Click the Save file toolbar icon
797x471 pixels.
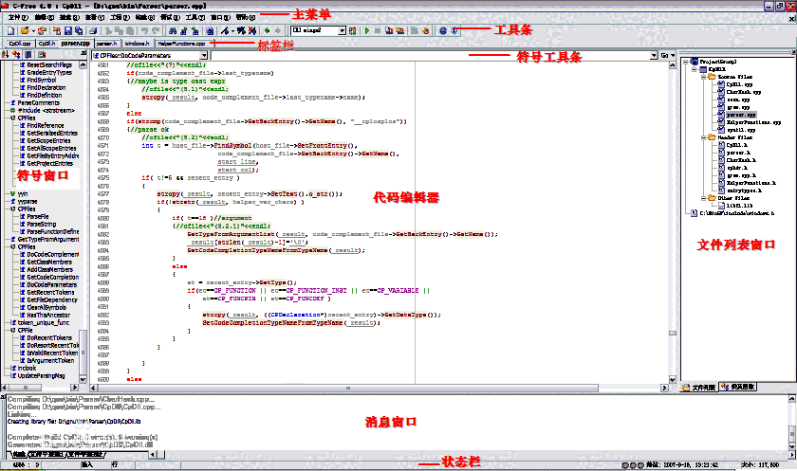tap(67, 31)
